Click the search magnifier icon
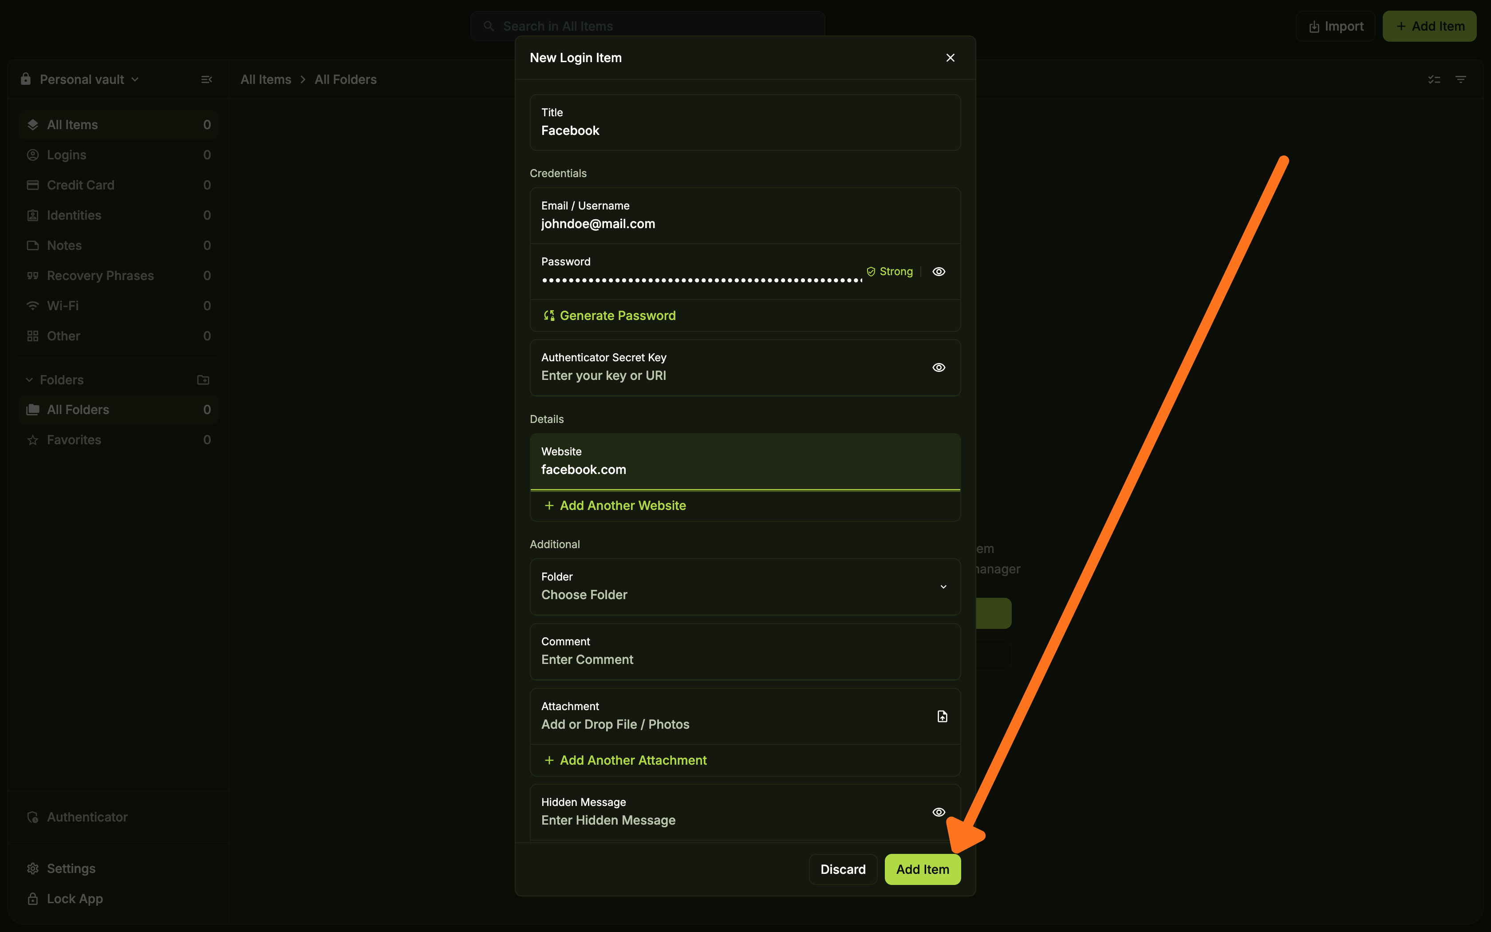1491x932 pixels. click(489, 27)
